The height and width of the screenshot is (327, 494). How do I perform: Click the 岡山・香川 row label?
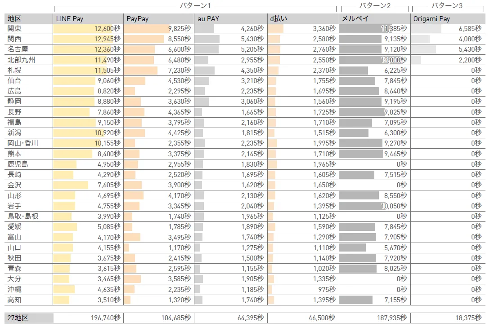tap(22, 143)
